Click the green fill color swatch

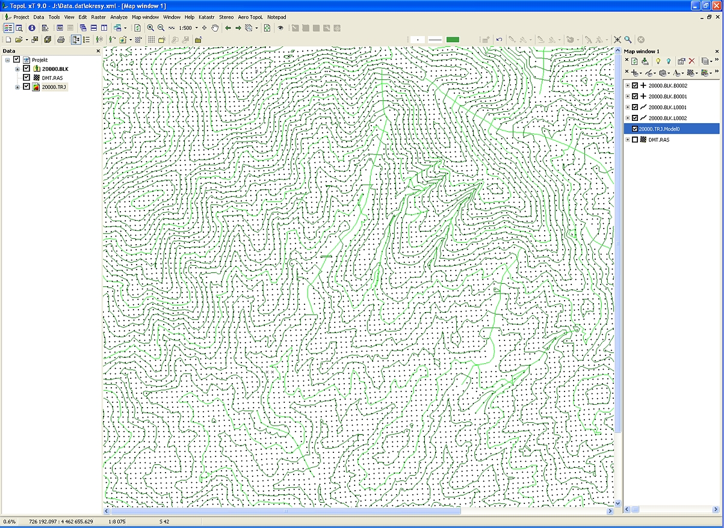(453, 40)
